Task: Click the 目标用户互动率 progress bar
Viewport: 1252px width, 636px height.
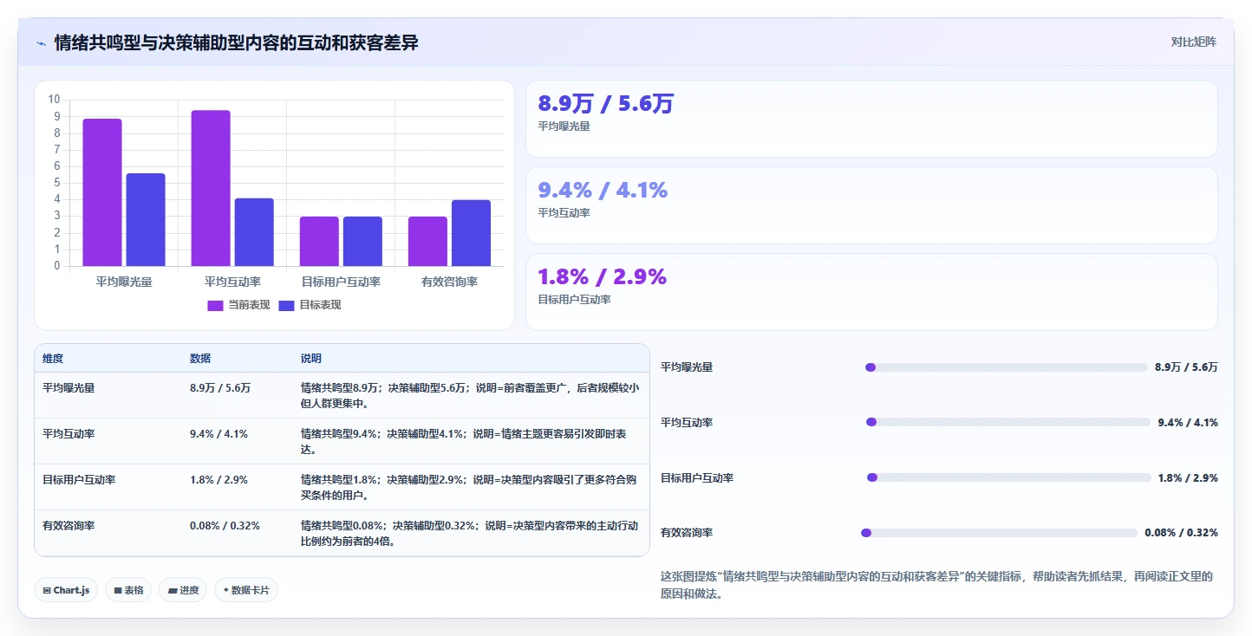Action: (x=1009, y=477)
